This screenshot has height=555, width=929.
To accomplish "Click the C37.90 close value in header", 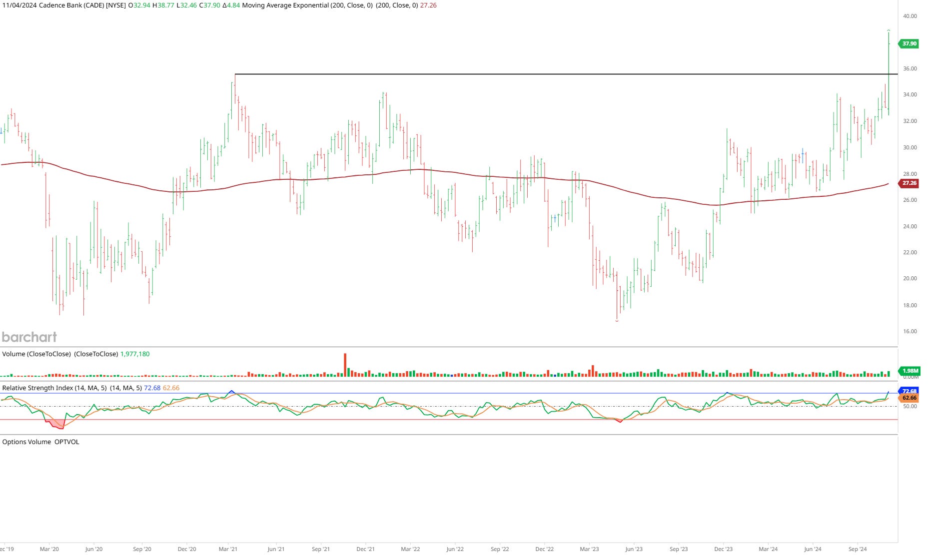I will point(209,5).
